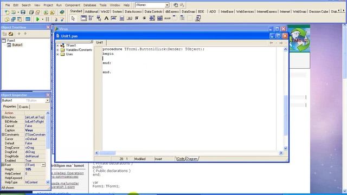Click the Open Project toolbar icon
This screenshot has height=195, width=347.
38,12
